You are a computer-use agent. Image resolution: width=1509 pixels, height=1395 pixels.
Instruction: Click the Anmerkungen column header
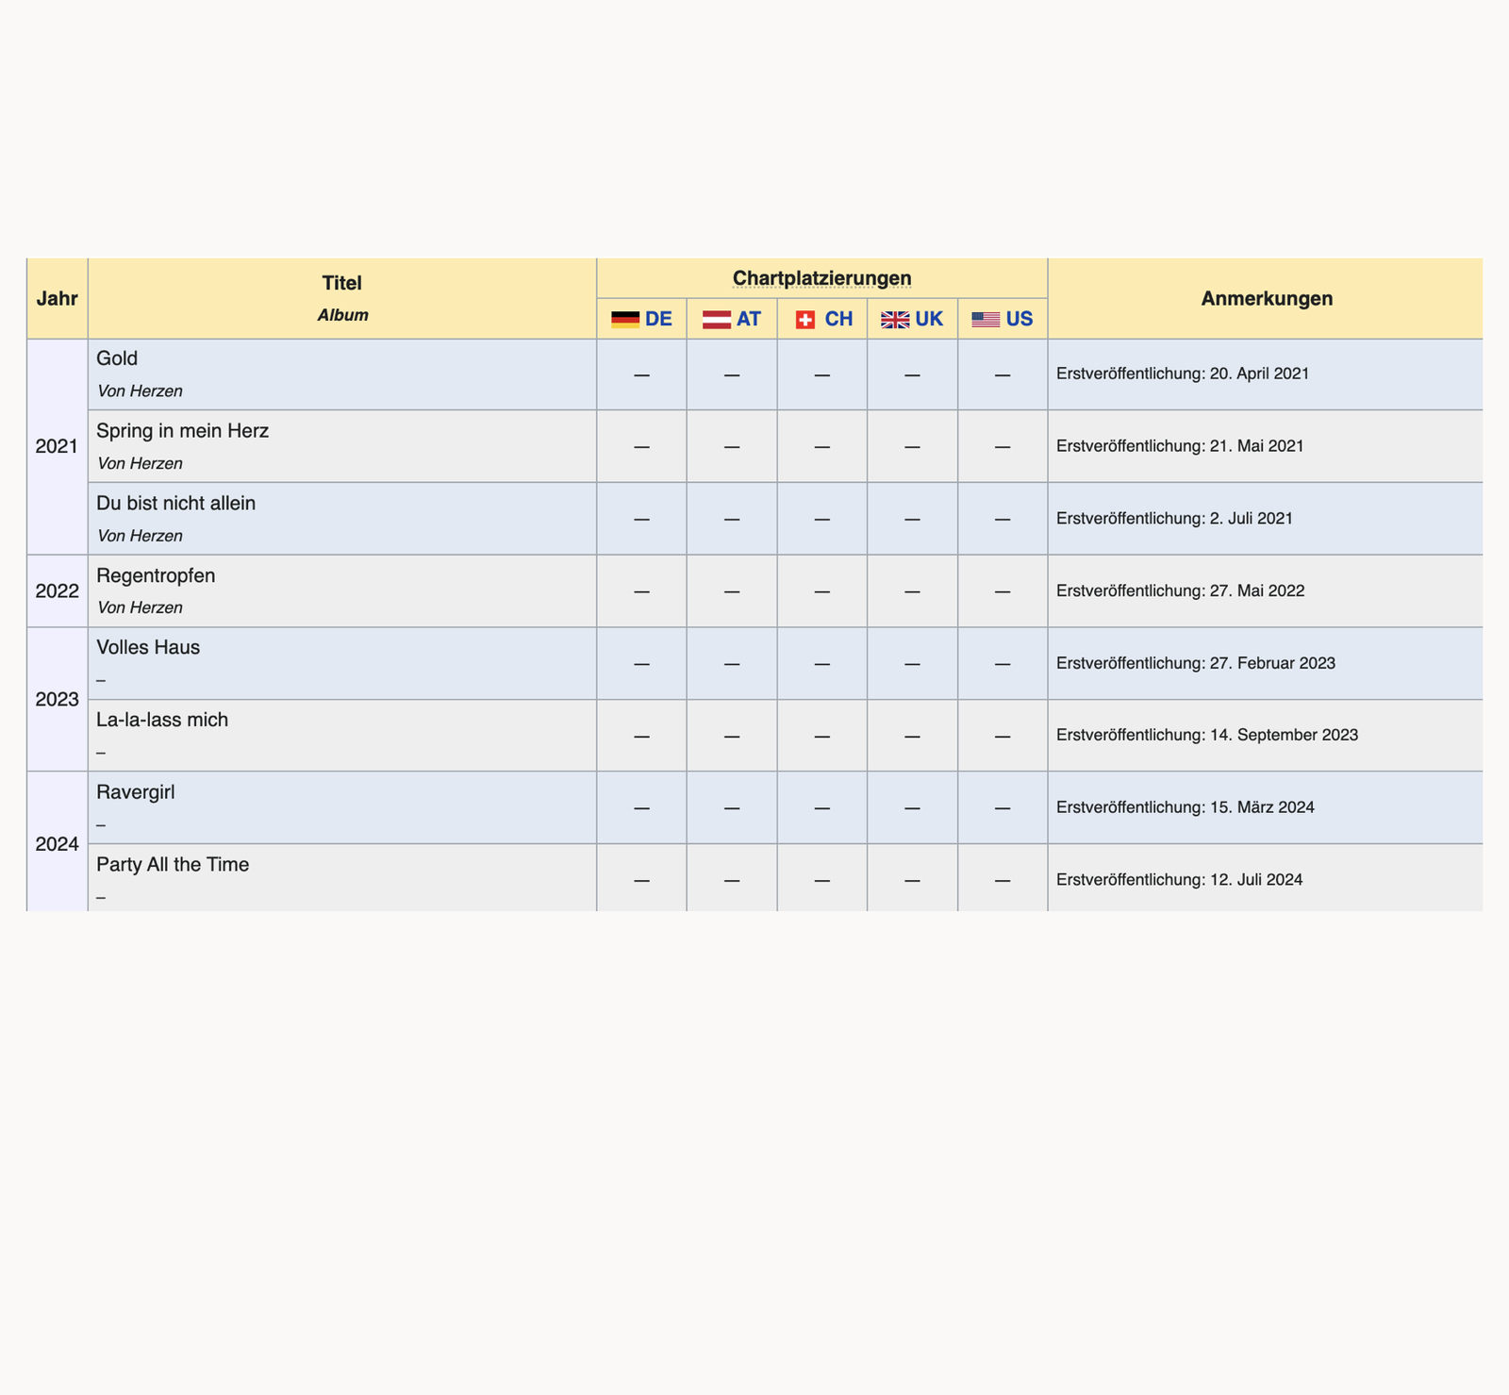(1267, 299)
